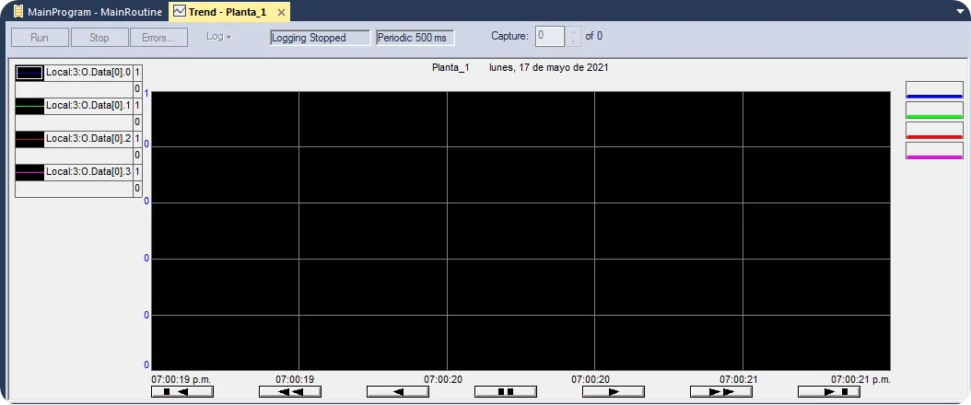971x405 pixels.
Task: Decrement the Capture spinner down arrow
Action: coord(574,41)
